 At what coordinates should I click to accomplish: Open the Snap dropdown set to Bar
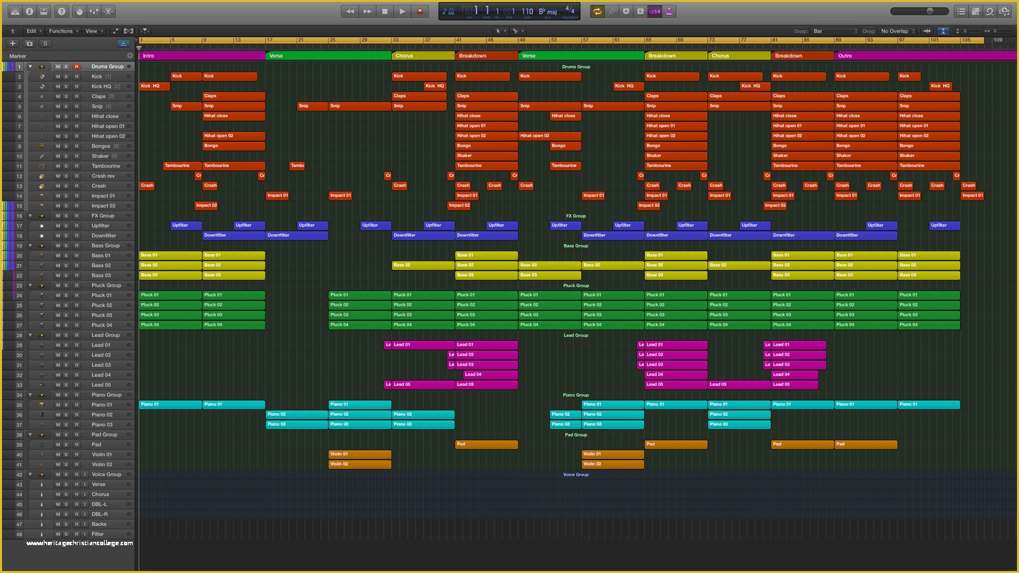835,31
